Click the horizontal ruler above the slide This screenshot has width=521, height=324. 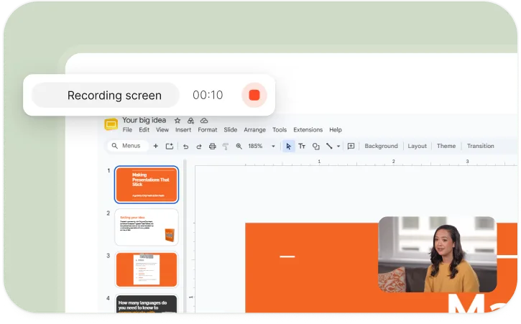coord(356,162)
